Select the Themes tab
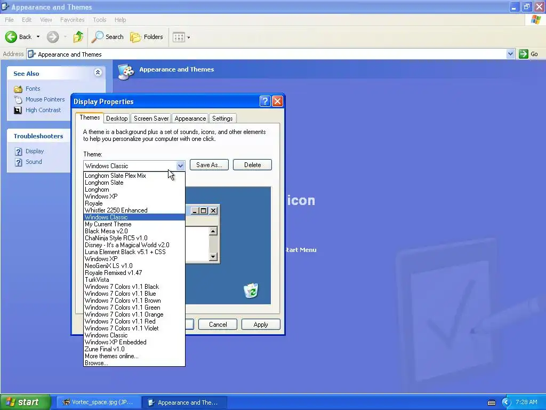 tap(90, 117)
